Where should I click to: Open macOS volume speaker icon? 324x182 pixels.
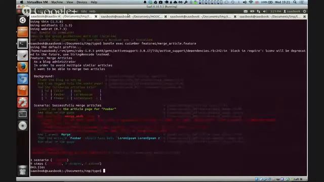[245, 2]
